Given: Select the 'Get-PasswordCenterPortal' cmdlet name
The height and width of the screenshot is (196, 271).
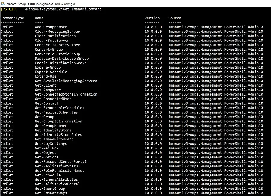Looking at the screenshot, I should pos(61,161).
